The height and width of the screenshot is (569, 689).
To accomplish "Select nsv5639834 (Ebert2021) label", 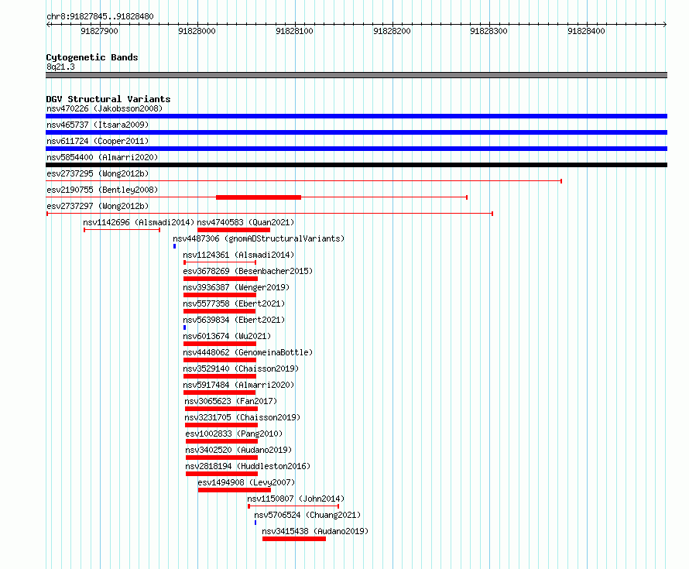I will 234,320.
